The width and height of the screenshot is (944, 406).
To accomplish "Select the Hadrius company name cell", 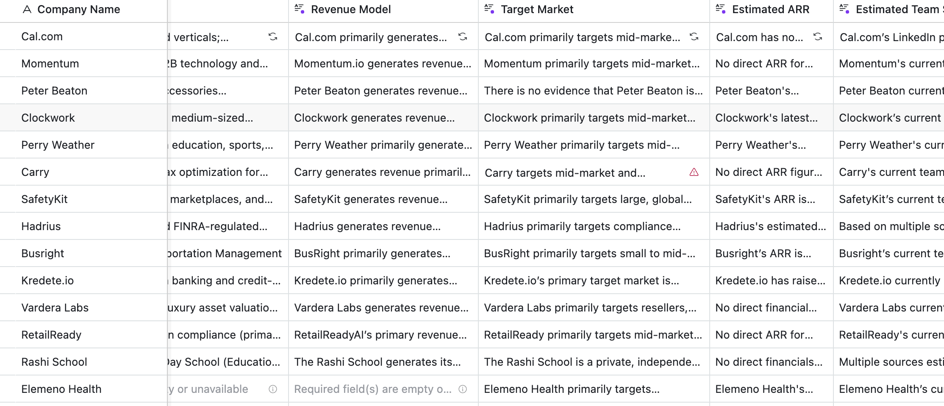I will [83, 226].
